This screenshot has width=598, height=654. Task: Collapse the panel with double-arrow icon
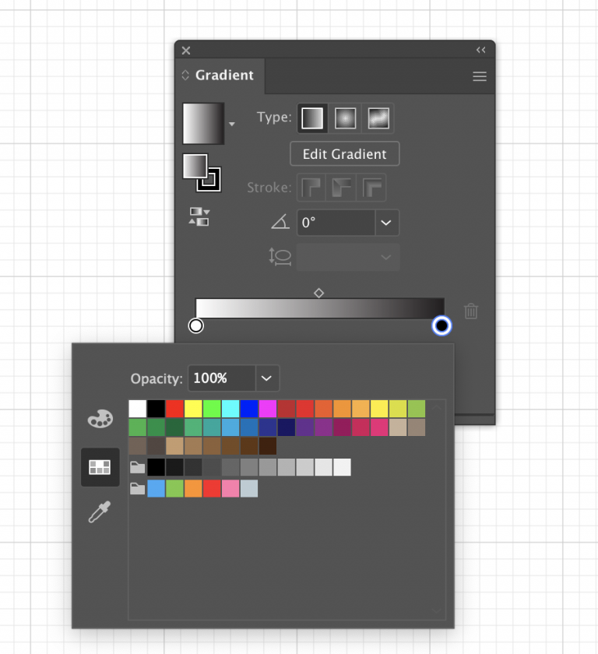(480, 50)
